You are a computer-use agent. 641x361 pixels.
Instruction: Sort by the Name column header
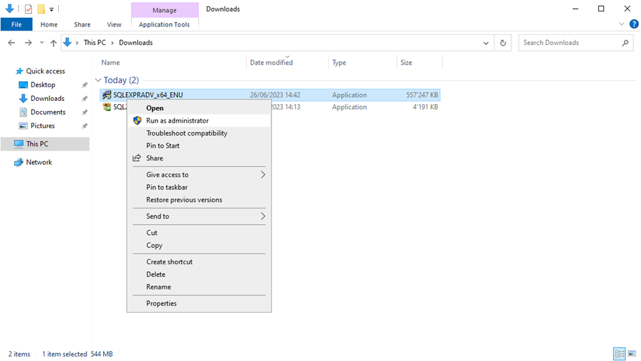[110, 63]
